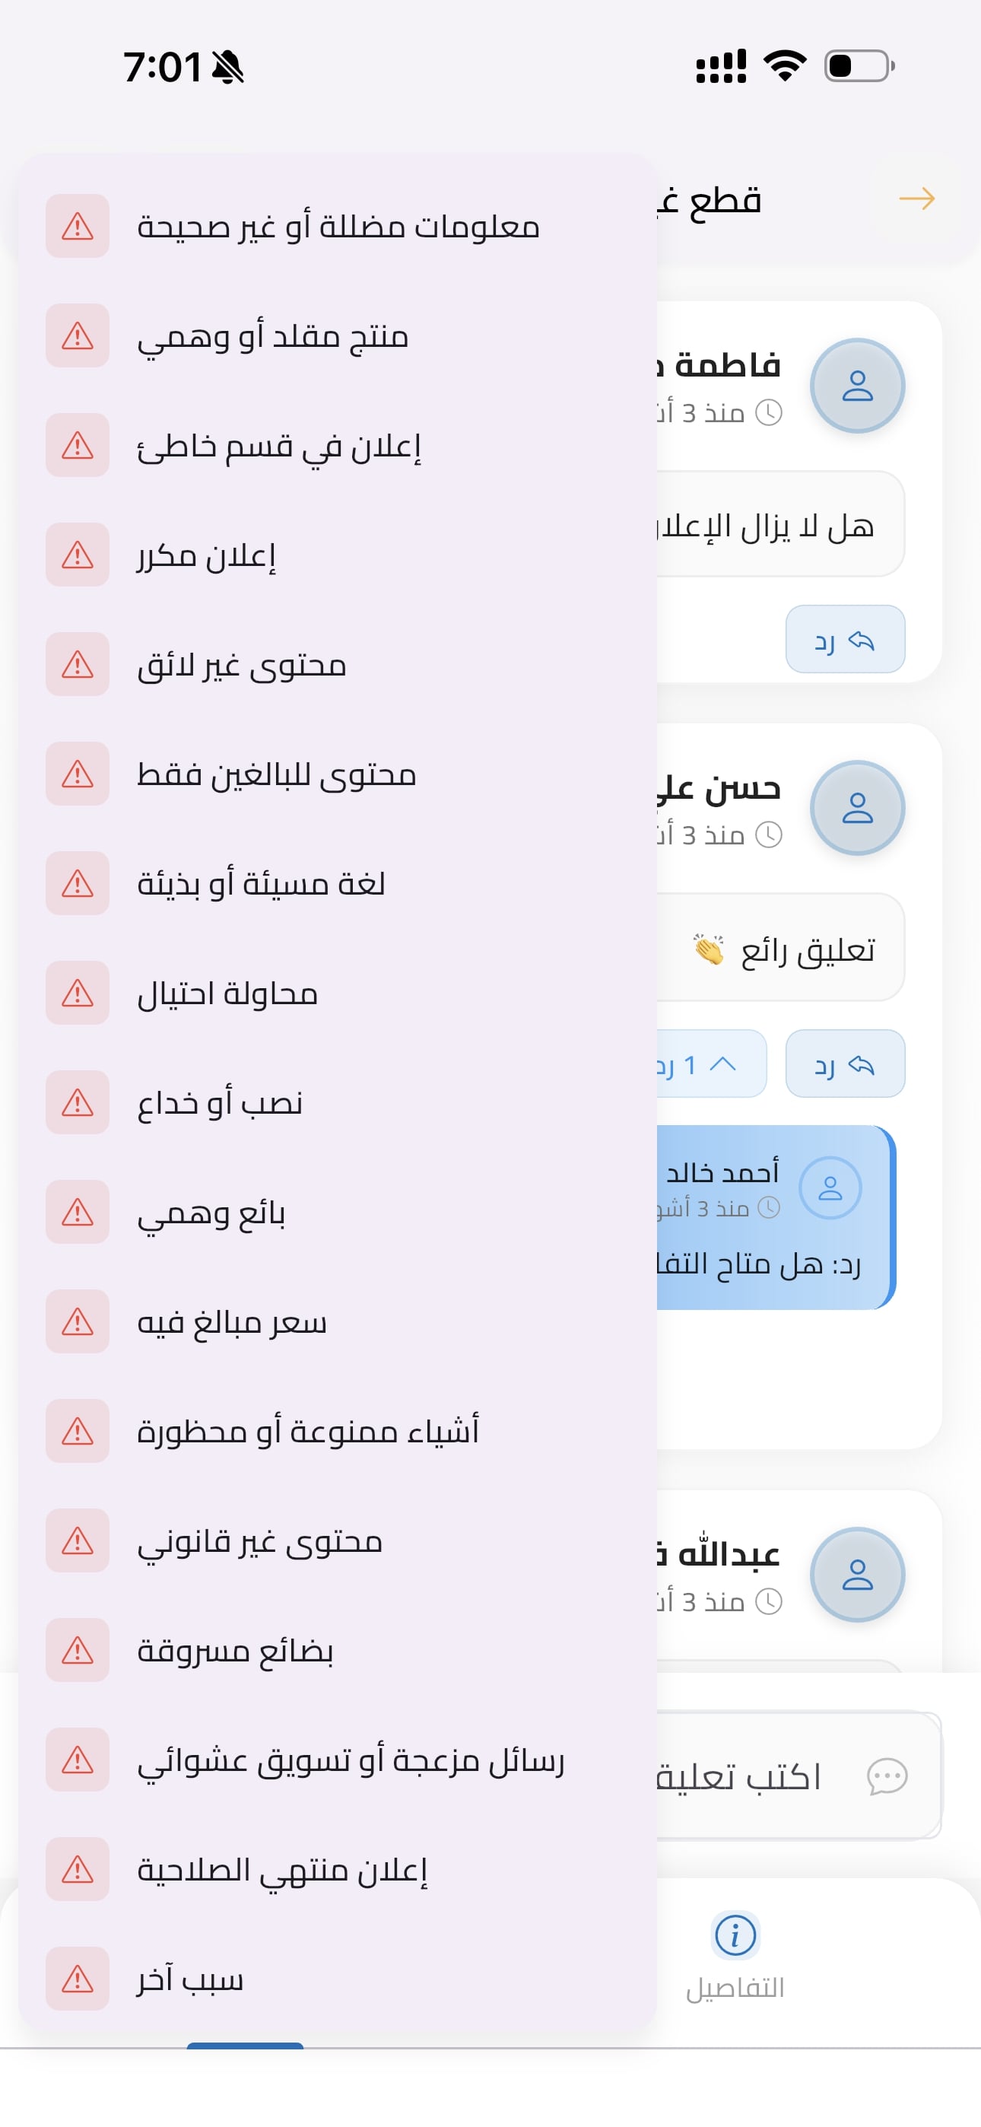Tap the orange back arrow icon
The image size is (981, 2127).
[x=916, y=199]
